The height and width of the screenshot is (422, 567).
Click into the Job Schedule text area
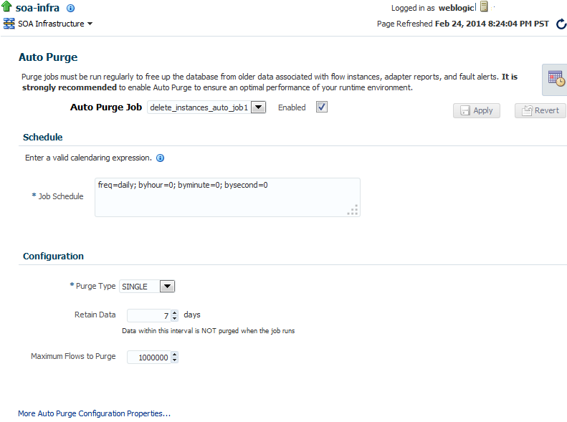[227, 197]
